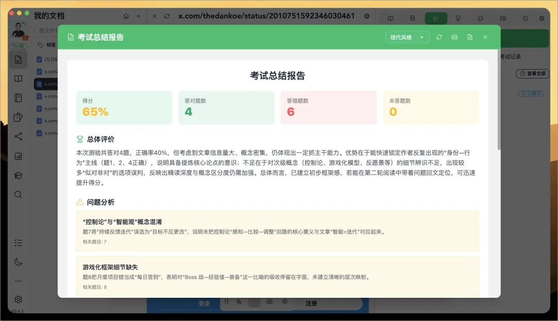Open settings gear in left sidebar
Image resolution: width=558 pixels, height=321 pixels.
[x=18, y=299]
